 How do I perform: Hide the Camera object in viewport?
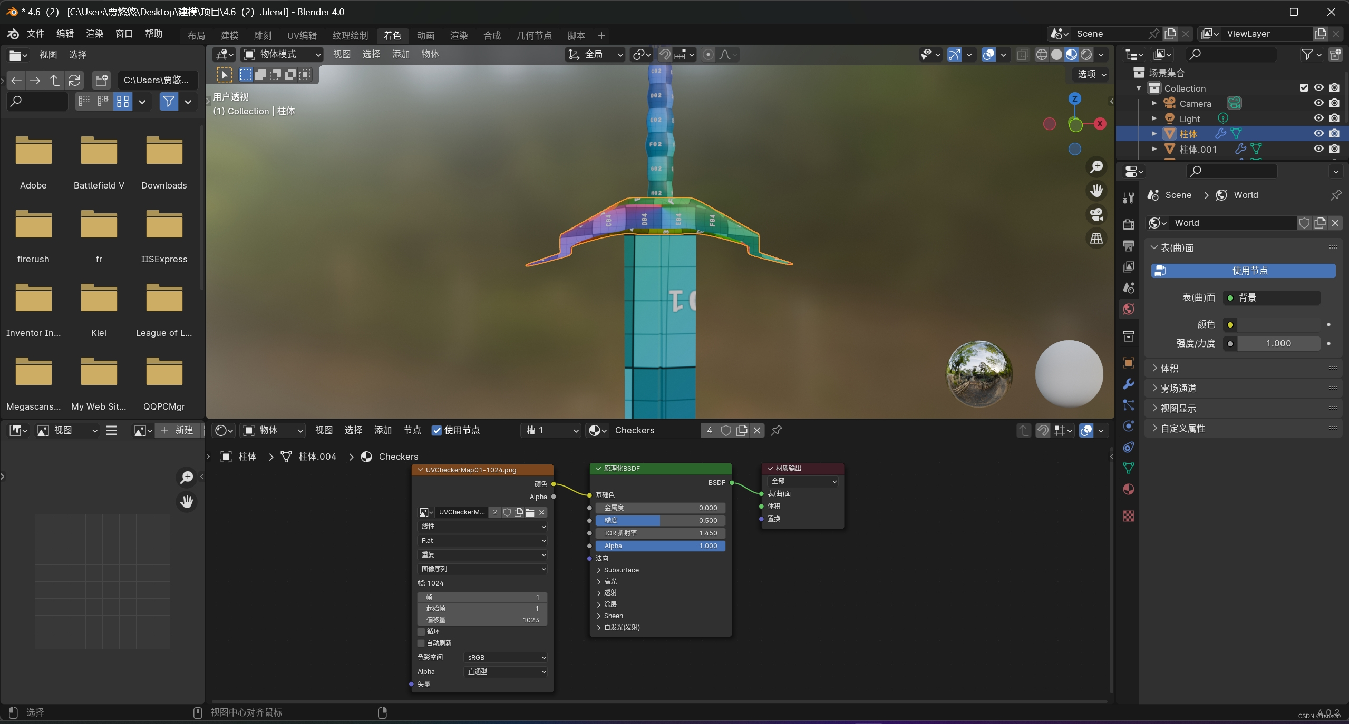point(1318,103)
